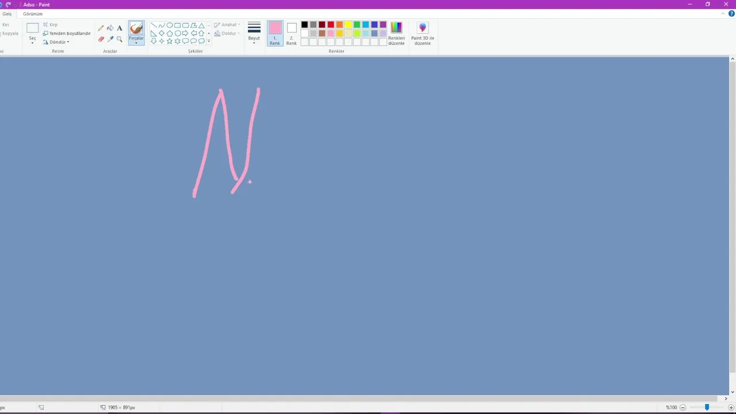Choose the yellow color swatch
The image size is (736, 414).
tap(348, 25)
